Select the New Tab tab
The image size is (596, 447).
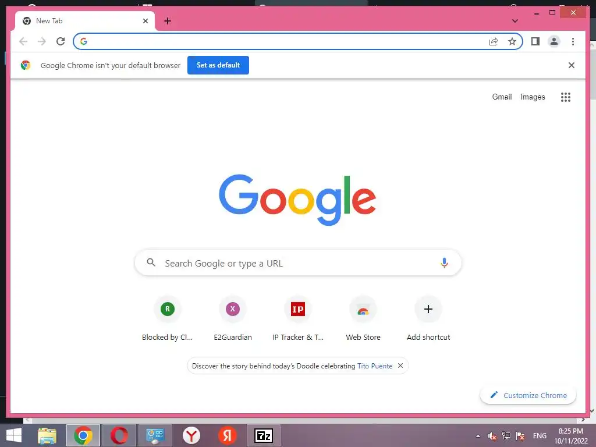pos(85,21)
